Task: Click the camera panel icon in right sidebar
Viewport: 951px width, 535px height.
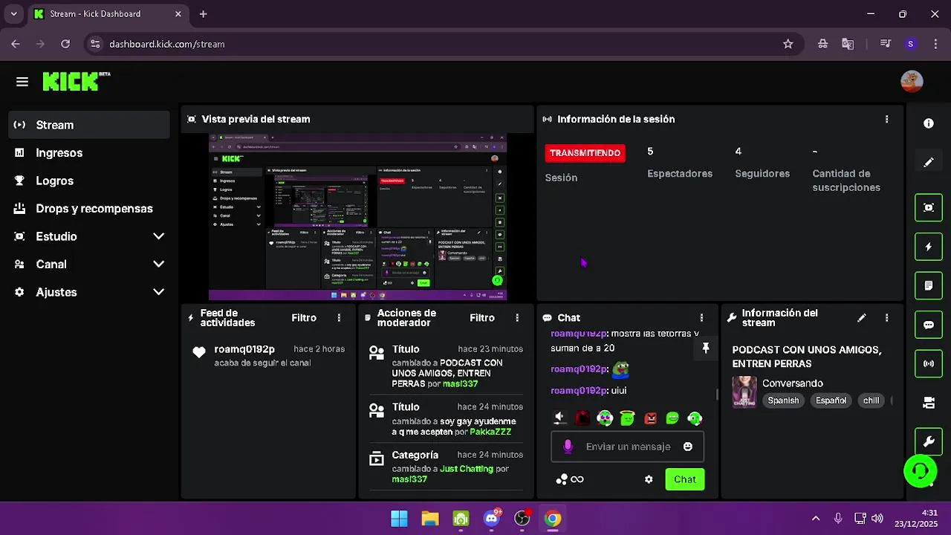Action: pyautogui.click(x=929, y=403)
